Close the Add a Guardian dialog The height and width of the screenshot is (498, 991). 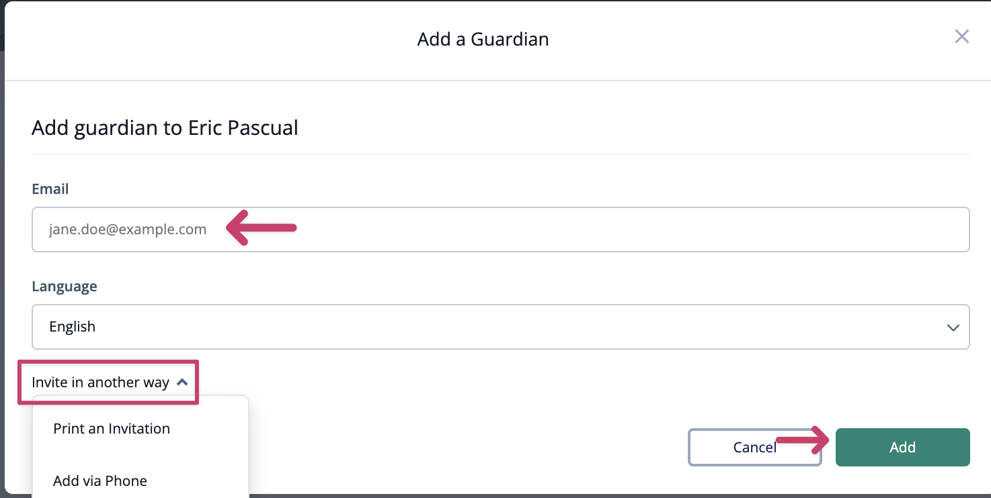pyautogui.click(x=962, y=37)
